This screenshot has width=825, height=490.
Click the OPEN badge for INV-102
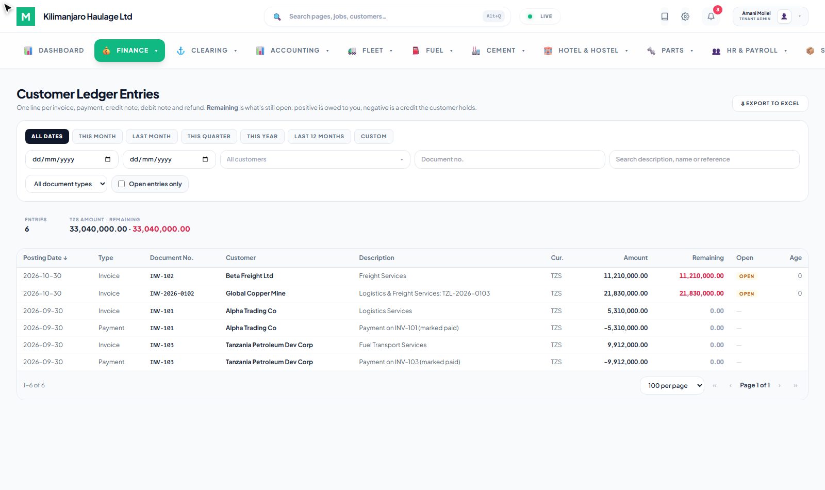click(747, 276)
